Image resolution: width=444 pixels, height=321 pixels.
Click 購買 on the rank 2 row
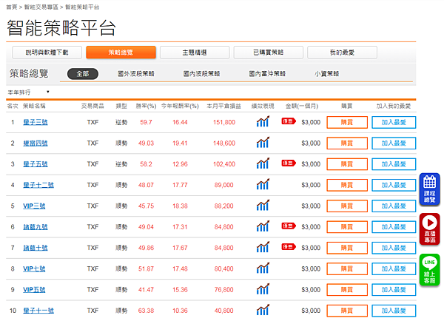coord(347,143)
